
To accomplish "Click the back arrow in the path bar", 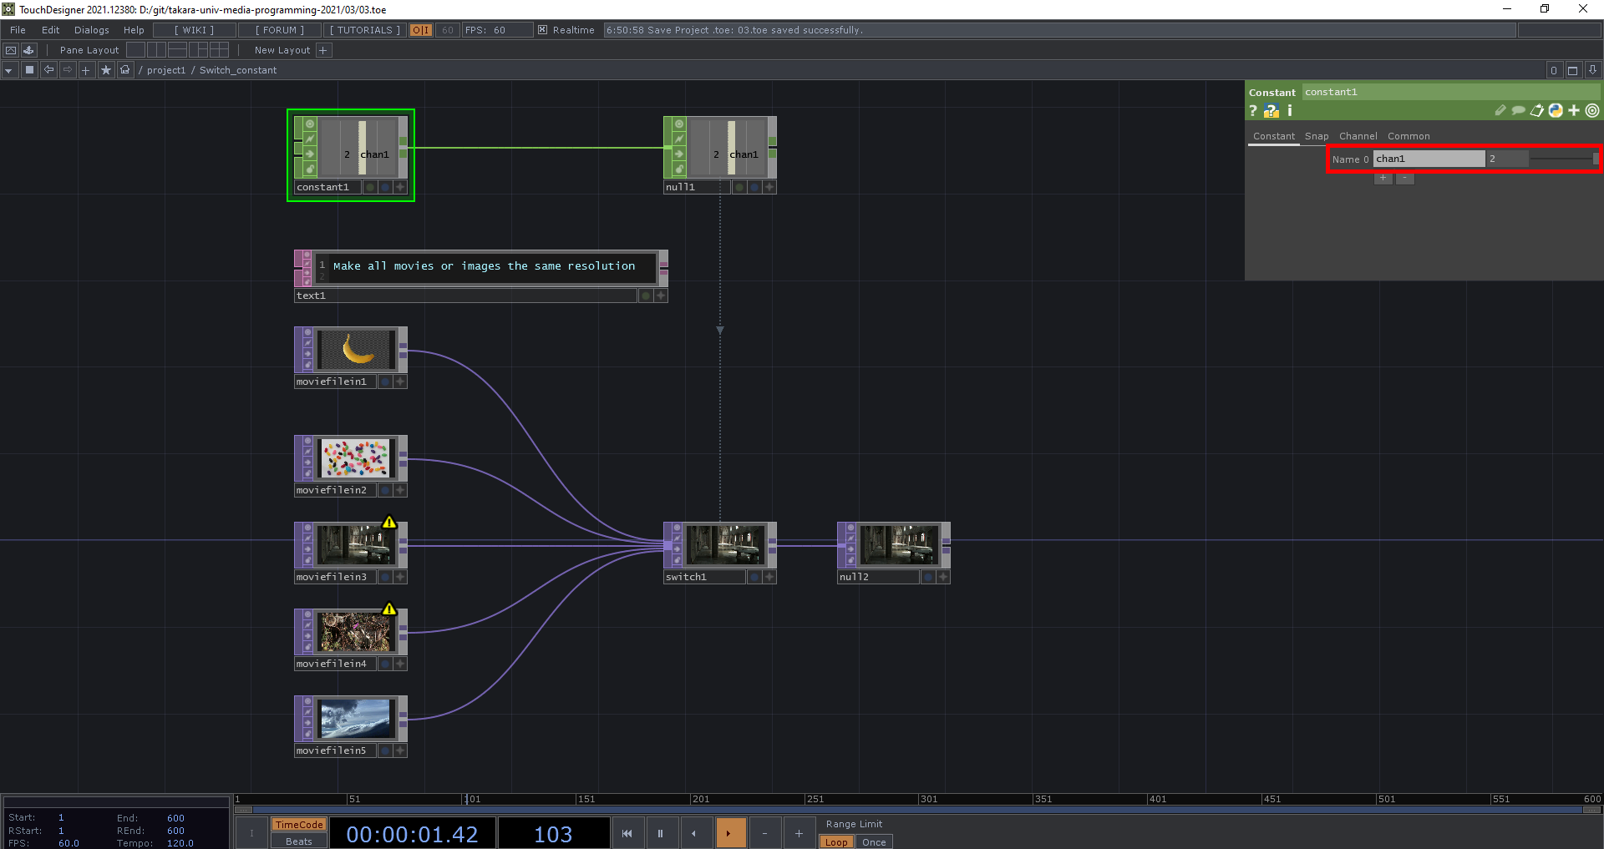I will click(x=48, y=70).
